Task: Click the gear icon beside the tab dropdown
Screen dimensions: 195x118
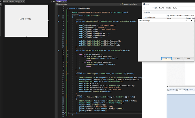Action: tap(54, 2)
